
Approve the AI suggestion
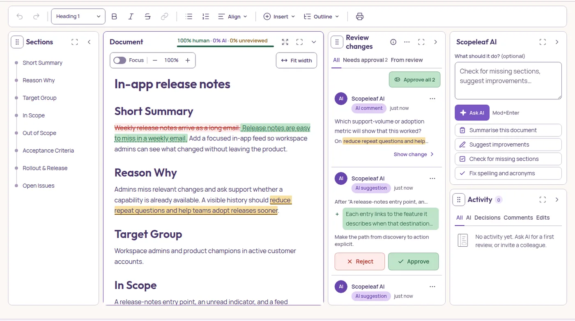pos(413,261)
